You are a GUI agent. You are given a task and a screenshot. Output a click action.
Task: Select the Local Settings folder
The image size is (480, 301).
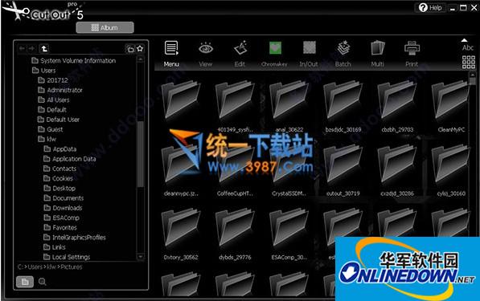[x=67, y=257]
